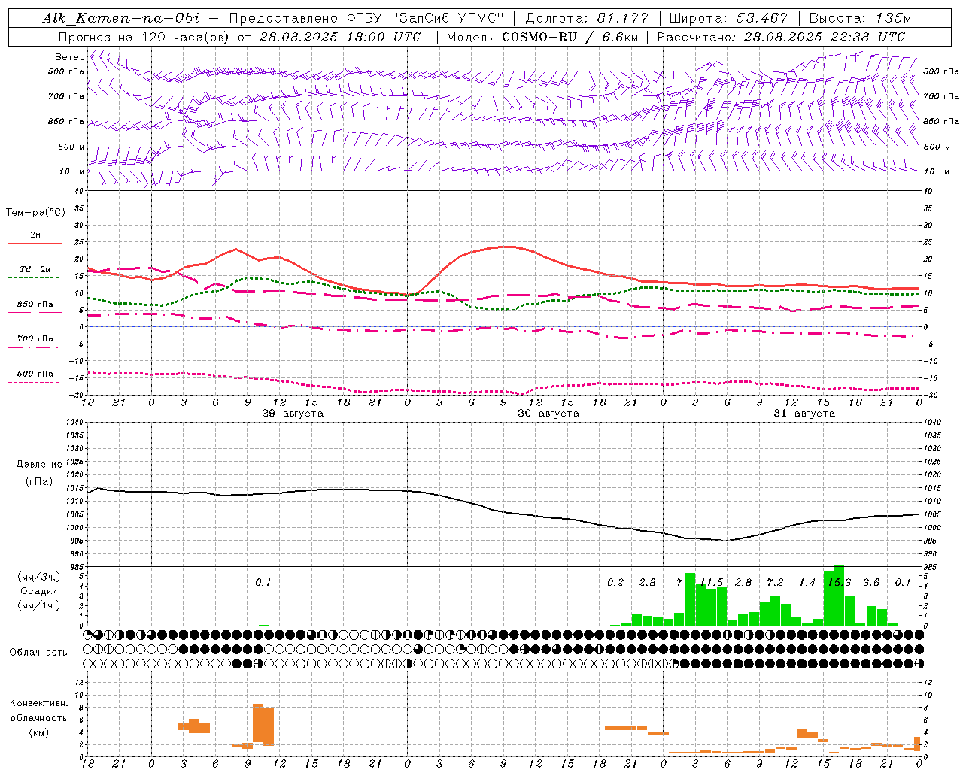The height and width of the screenshot is (770, 963).
Task: Click the tallest orange convective cloud bar
Action: pyautogui.click(x=258, y=723)
